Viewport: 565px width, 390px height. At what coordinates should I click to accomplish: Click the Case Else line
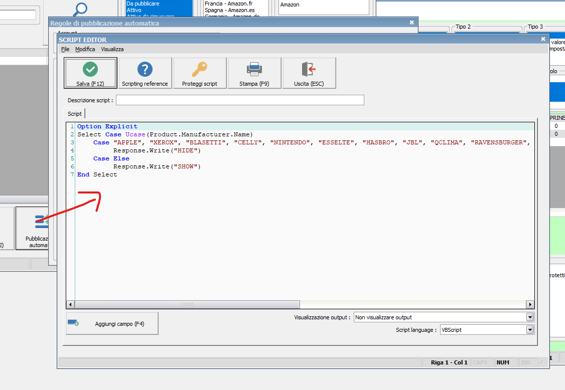click(x=111, y=158)
